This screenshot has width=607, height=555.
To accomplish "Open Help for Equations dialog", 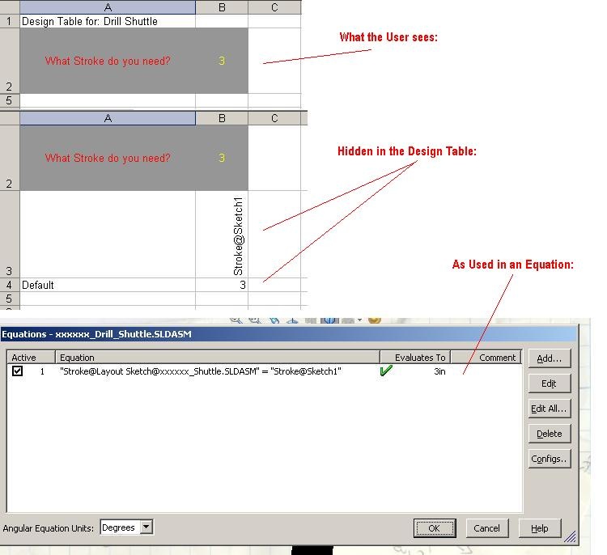I will pos(539,528).
